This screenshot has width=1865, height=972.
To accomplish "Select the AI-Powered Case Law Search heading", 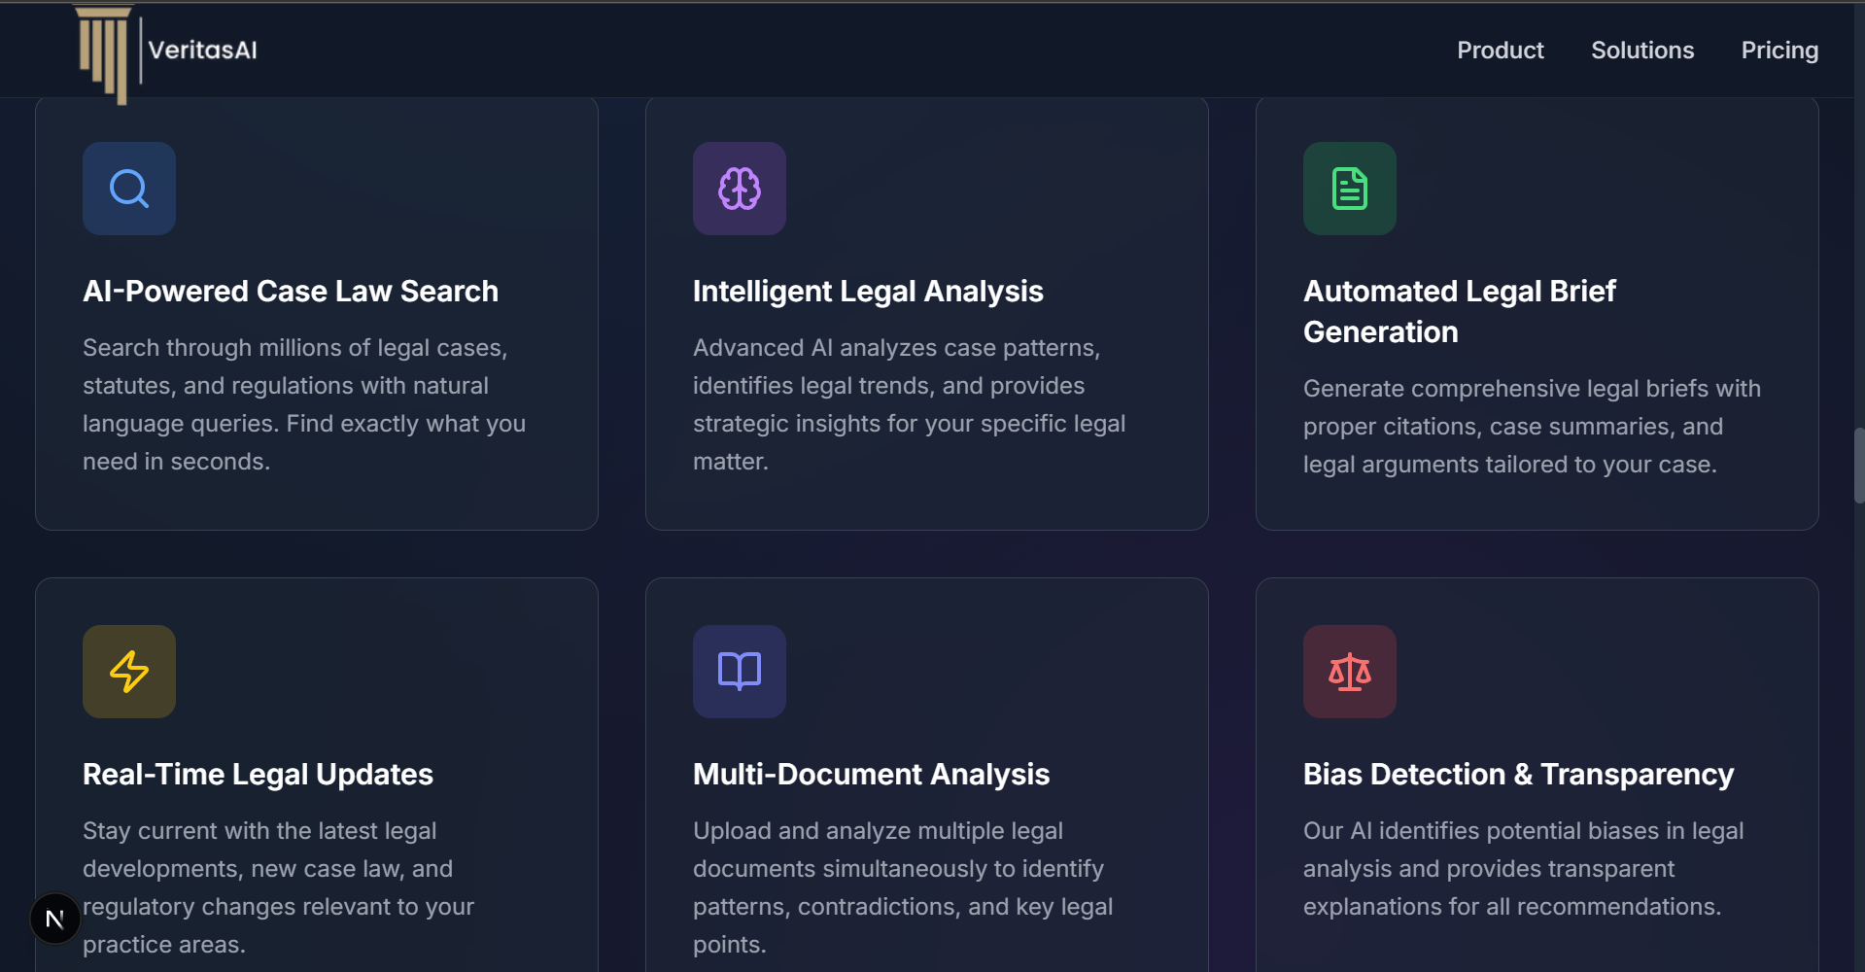I will [x=291, y=291].
